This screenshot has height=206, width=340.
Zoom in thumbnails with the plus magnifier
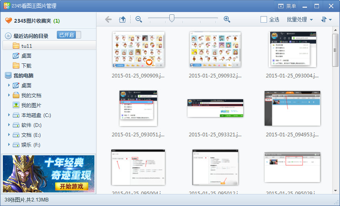point(227,19)
